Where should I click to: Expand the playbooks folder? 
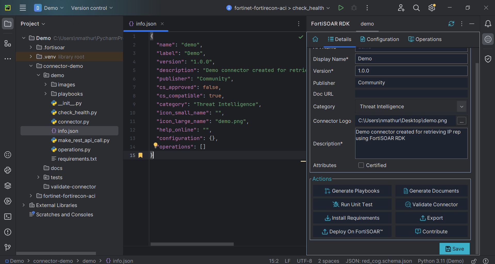point(46,94)
